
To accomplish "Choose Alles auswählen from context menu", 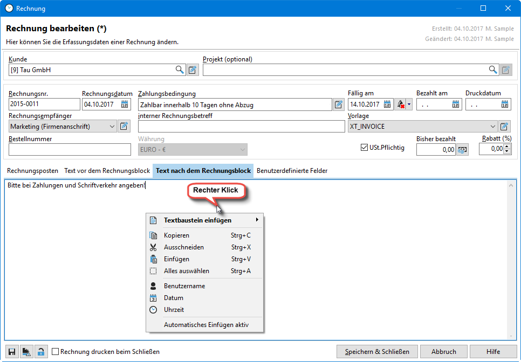I will pos(186,271).
